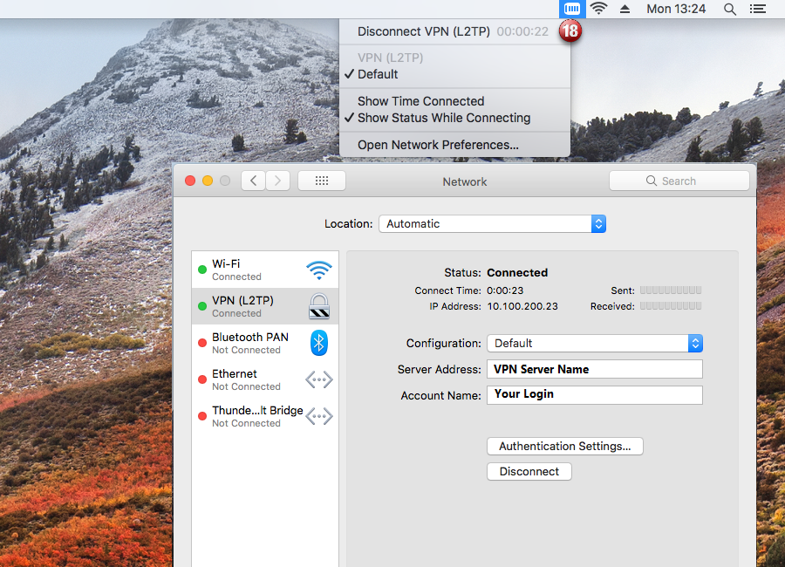The image size is (785, 567).
Task: Click the Server Address field
Action: [x=595, y=369]
